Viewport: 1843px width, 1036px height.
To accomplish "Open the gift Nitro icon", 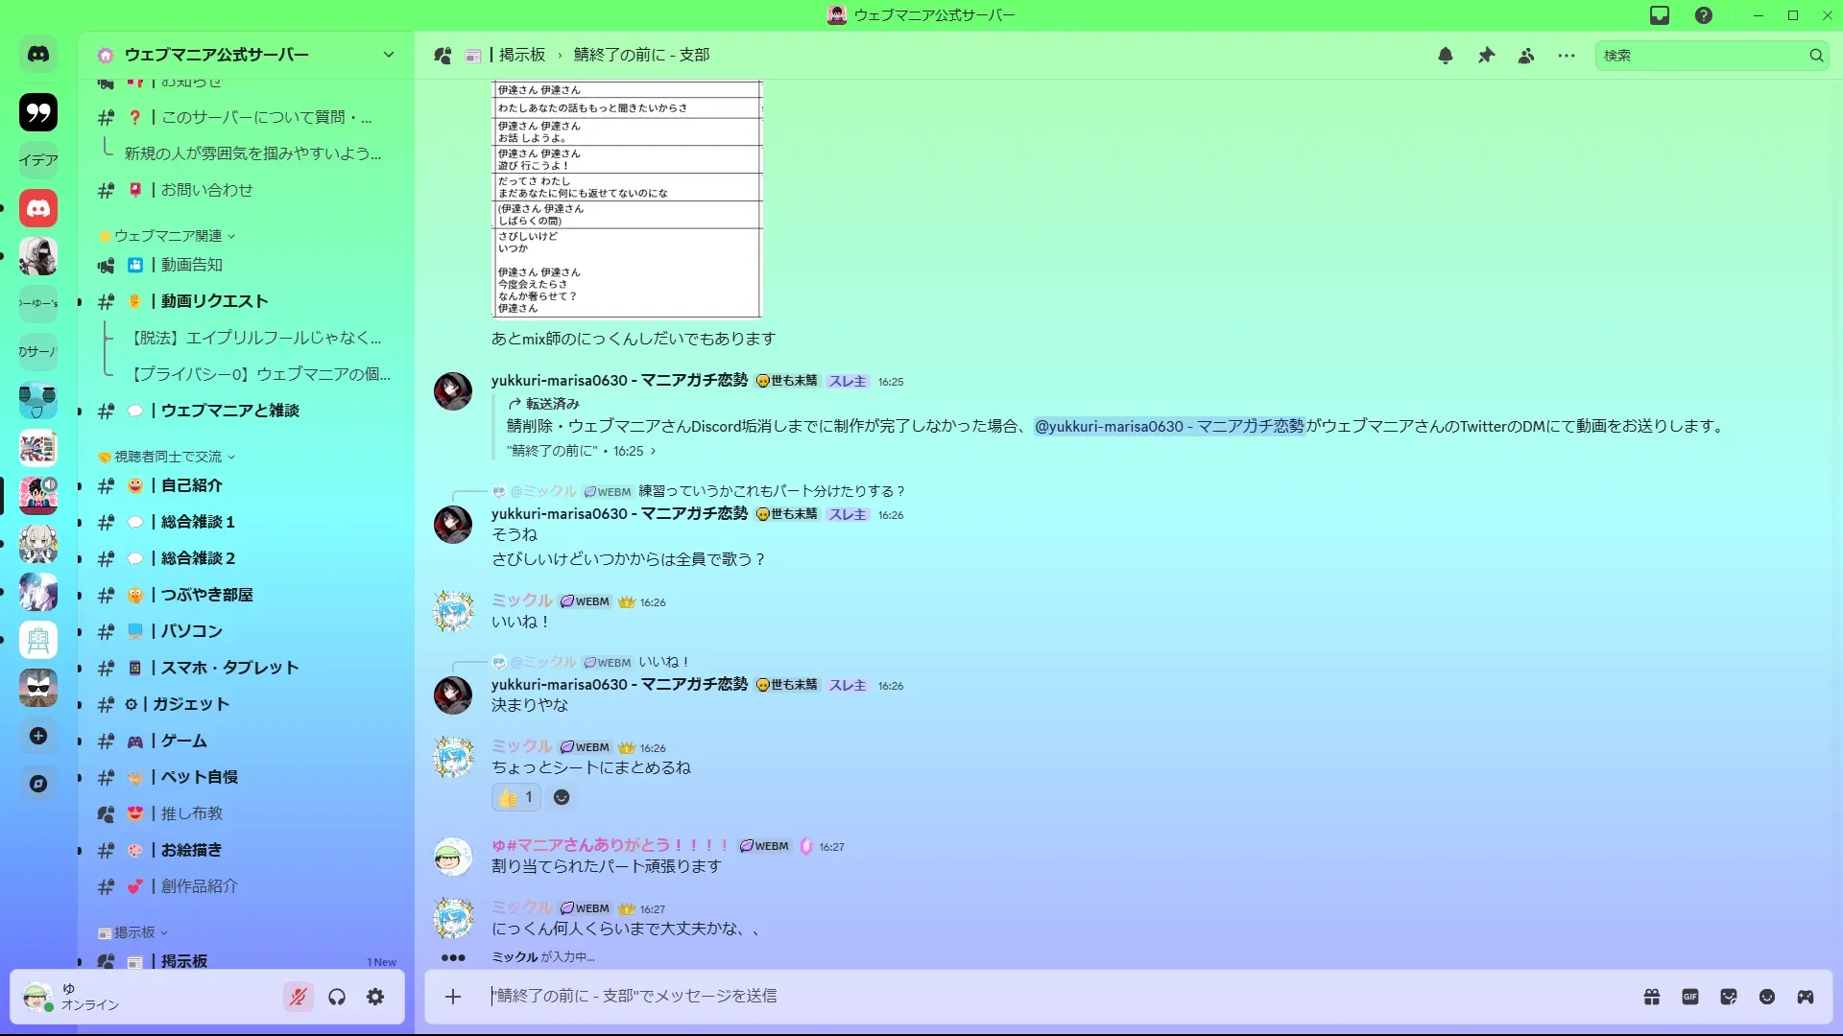I will coord(1652,997).
